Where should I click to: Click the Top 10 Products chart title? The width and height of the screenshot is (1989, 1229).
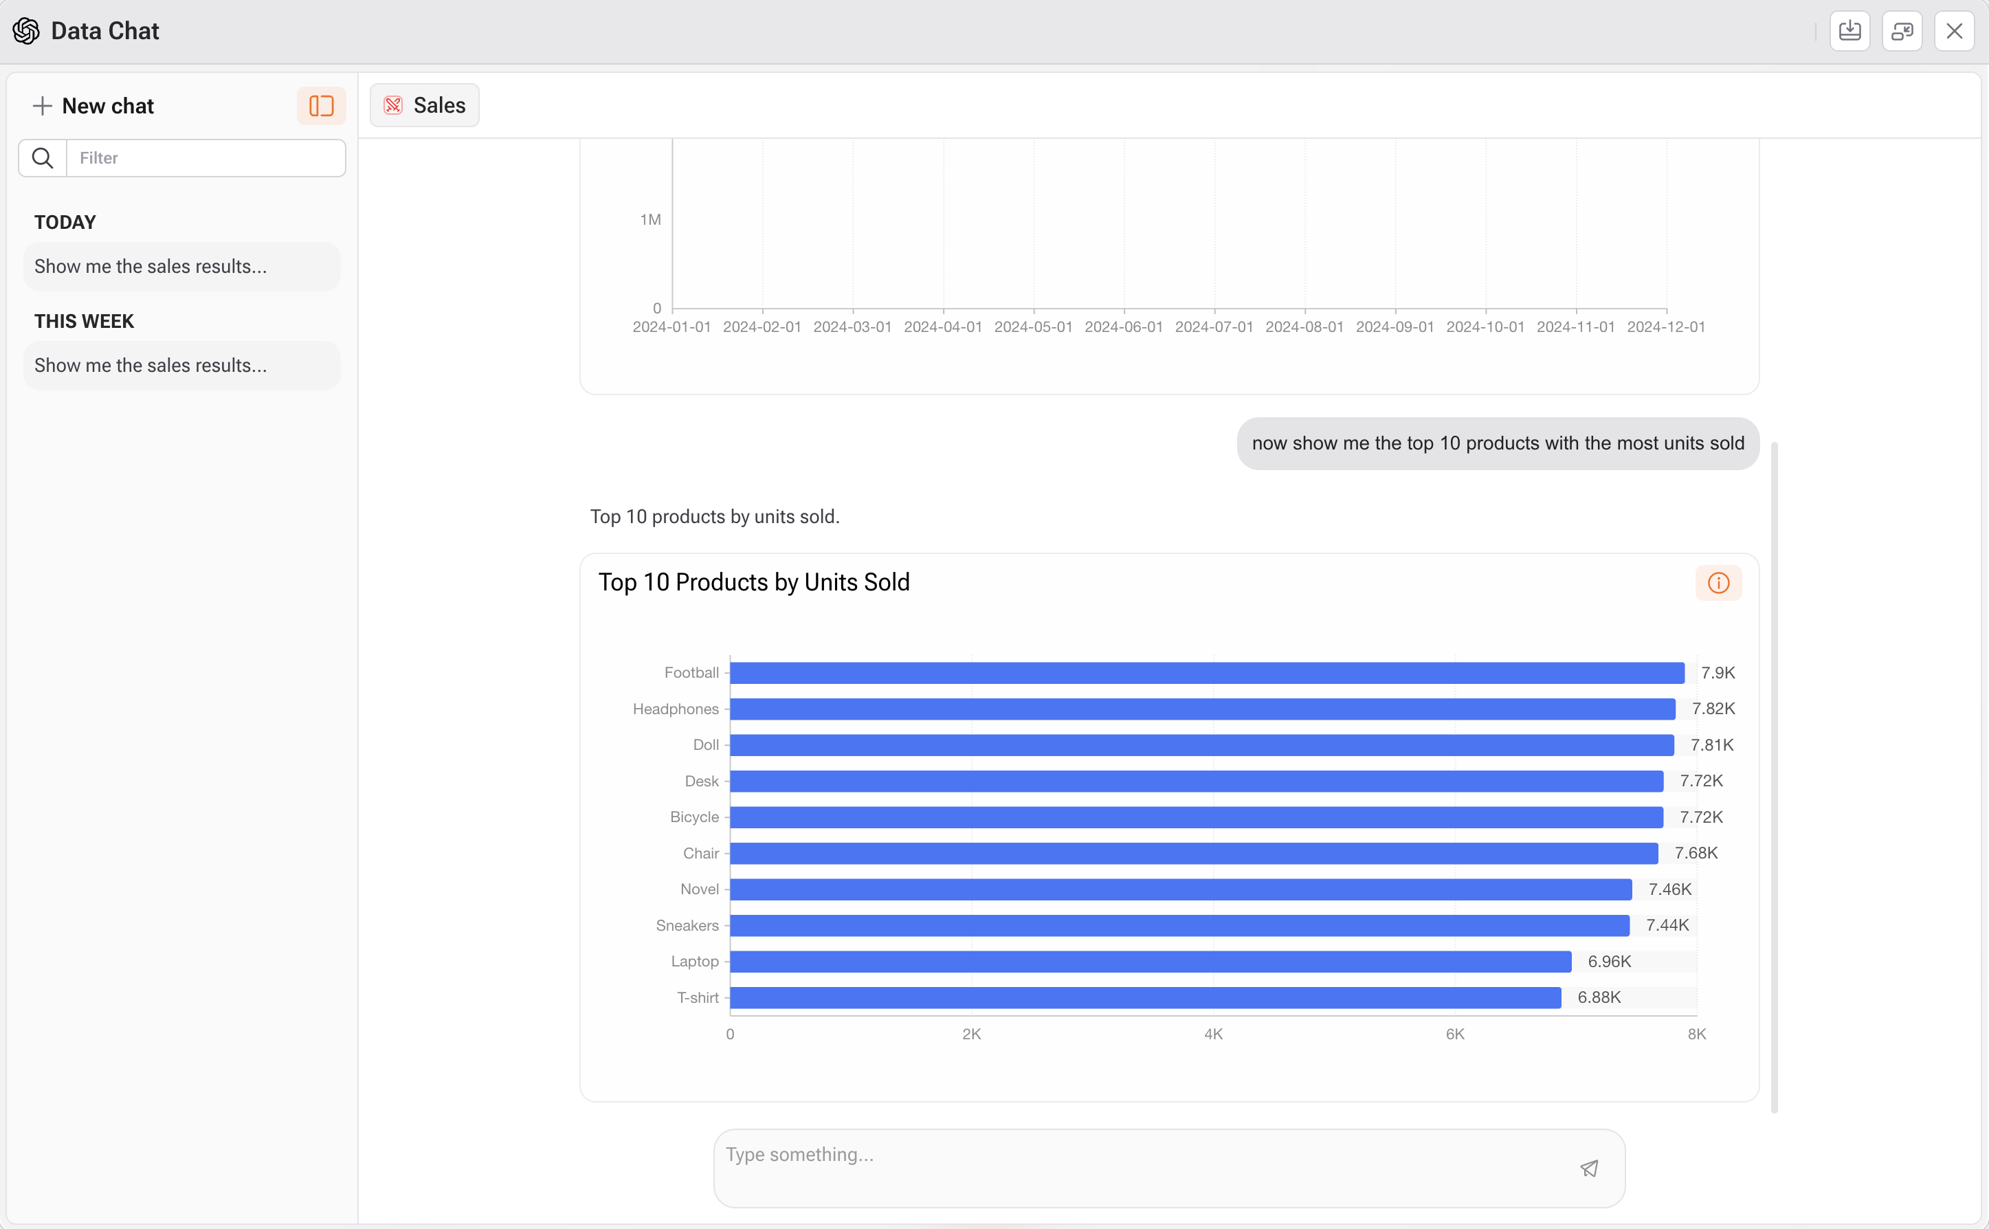[x=753, y=583]
